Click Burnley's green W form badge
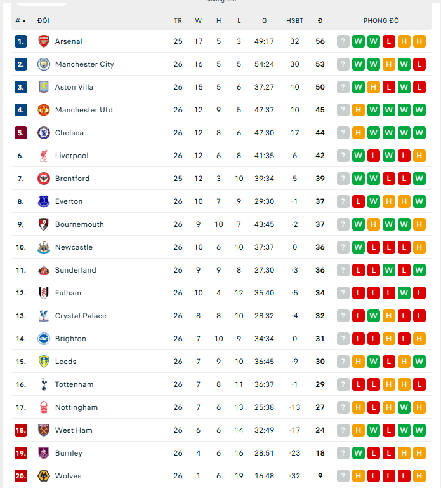The height and width of the screenshot is (488, 441). pos(359,453)
